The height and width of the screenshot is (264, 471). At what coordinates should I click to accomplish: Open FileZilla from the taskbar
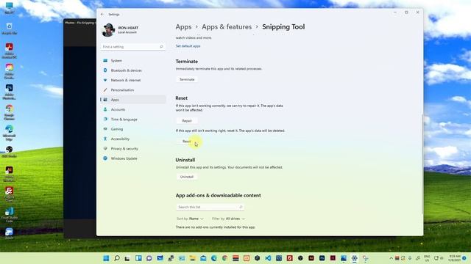[x=289, y=258]
